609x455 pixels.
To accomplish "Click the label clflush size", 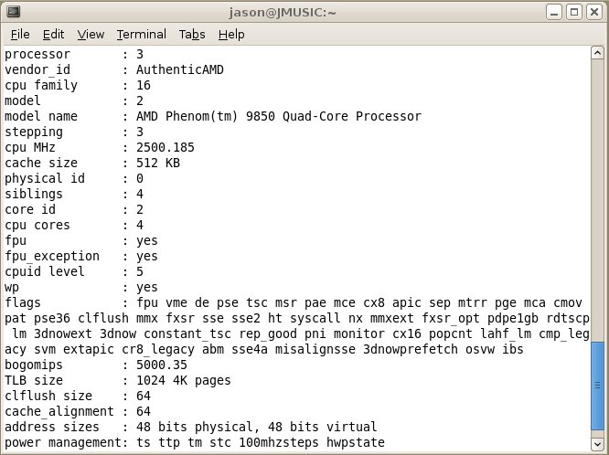I will (48, 396).
